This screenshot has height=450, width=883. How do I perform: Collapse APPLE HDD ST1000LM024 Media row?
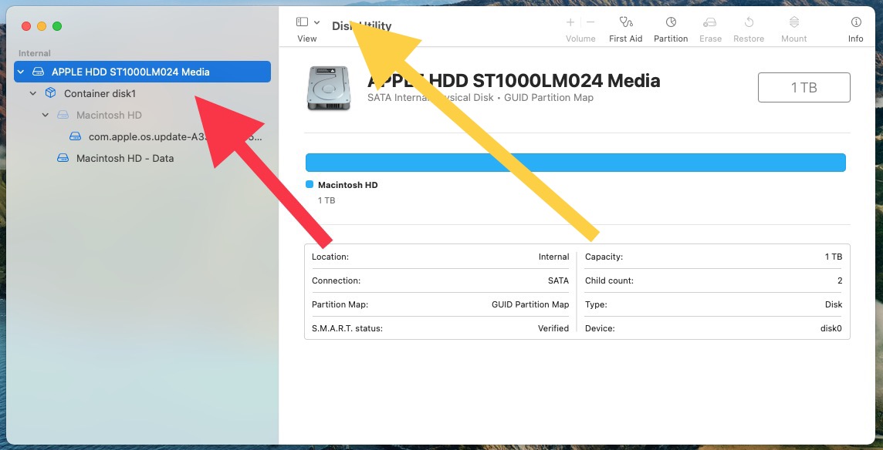(x=22, y=72)
